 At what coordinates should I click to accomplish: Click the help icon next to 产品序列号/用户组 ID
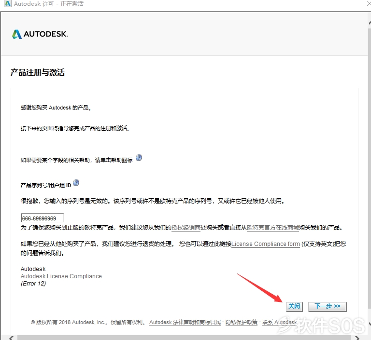76,183
